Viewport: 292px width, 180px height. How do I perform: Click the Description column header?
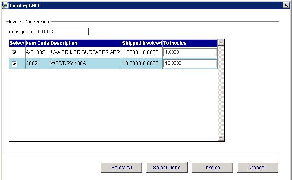click(x=64, y=43)
